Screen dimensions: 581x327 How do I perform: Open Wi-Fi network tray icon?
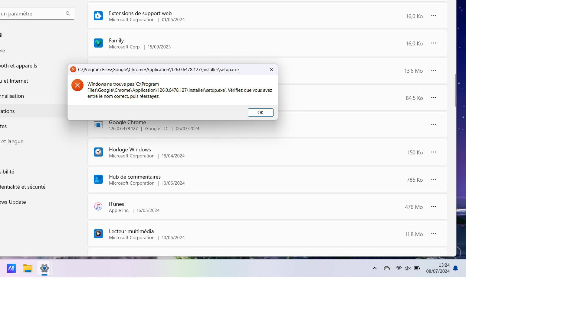[x=399, y=268]
